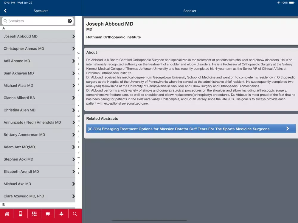298x223 pixels.
Task: Click the Rothman Orthopaedic Institute affiliation text
Action: click(114, 37)
